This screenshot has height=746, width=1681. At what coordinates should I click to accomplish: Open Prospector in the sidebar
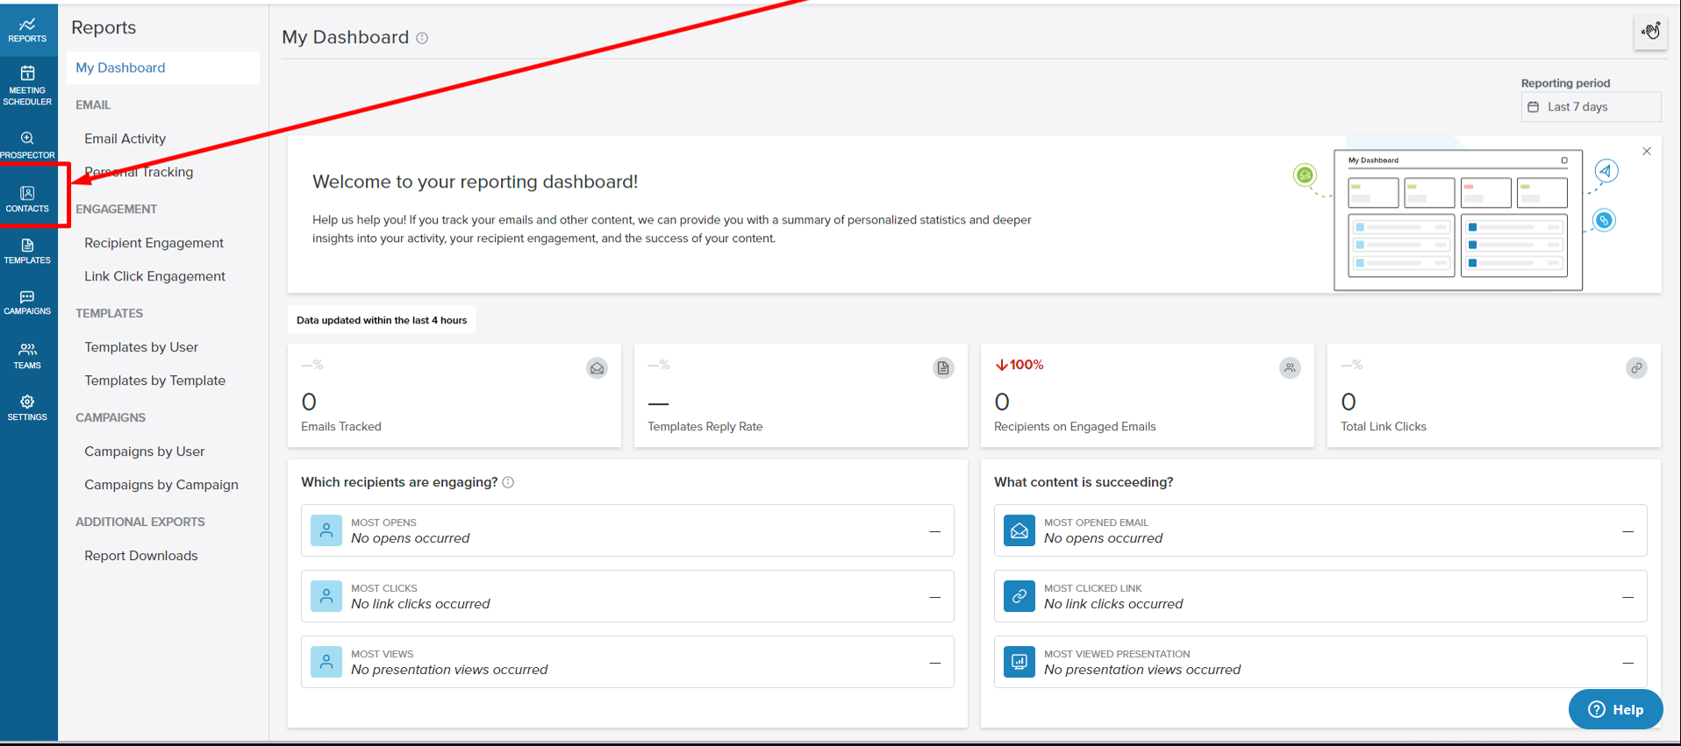coord(27,145)
